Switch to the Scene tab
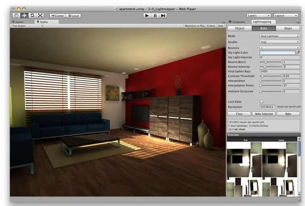 (18, 22)
